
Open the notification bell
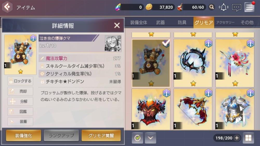click(224, 7)
